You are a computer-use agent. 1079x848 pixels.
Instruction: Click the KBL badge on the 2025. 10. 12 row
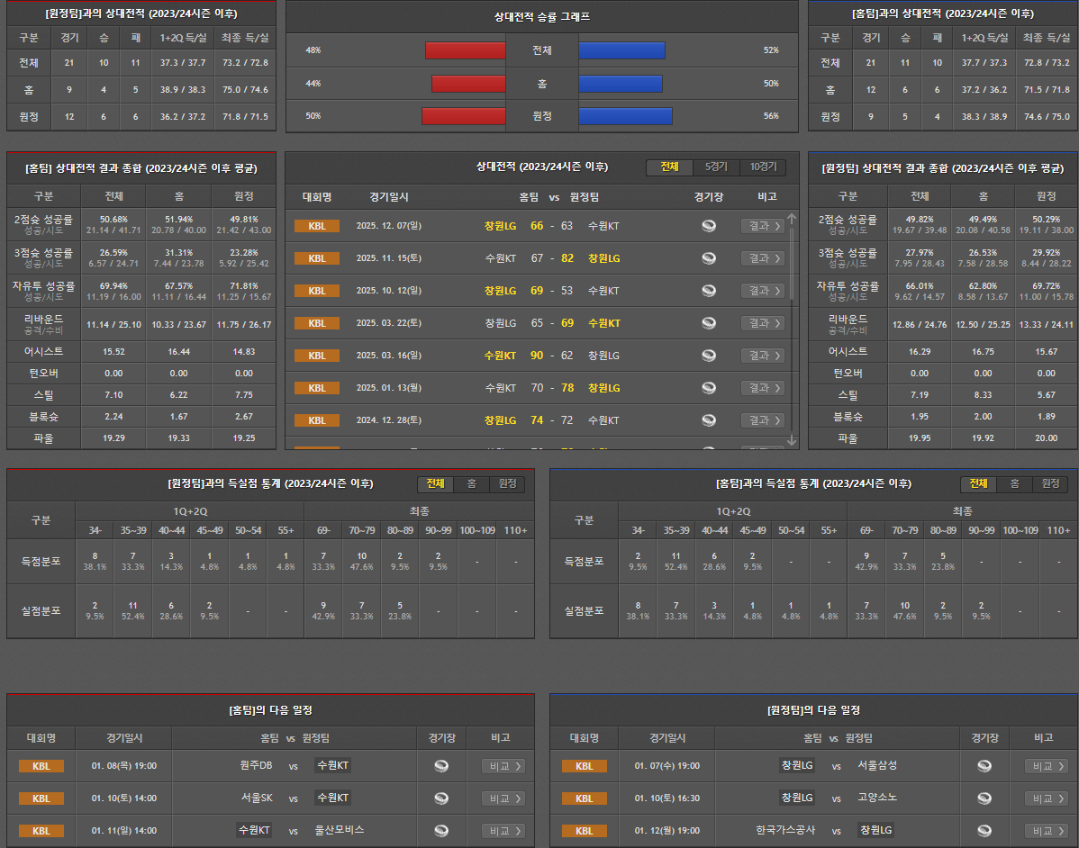317,291
